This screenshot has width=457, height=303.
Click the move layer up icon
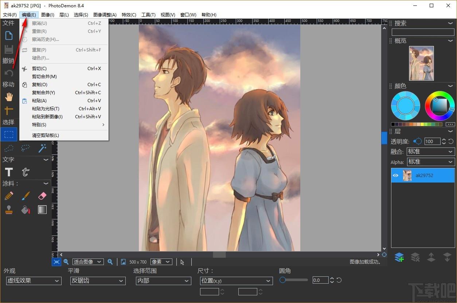click(431, 257)
